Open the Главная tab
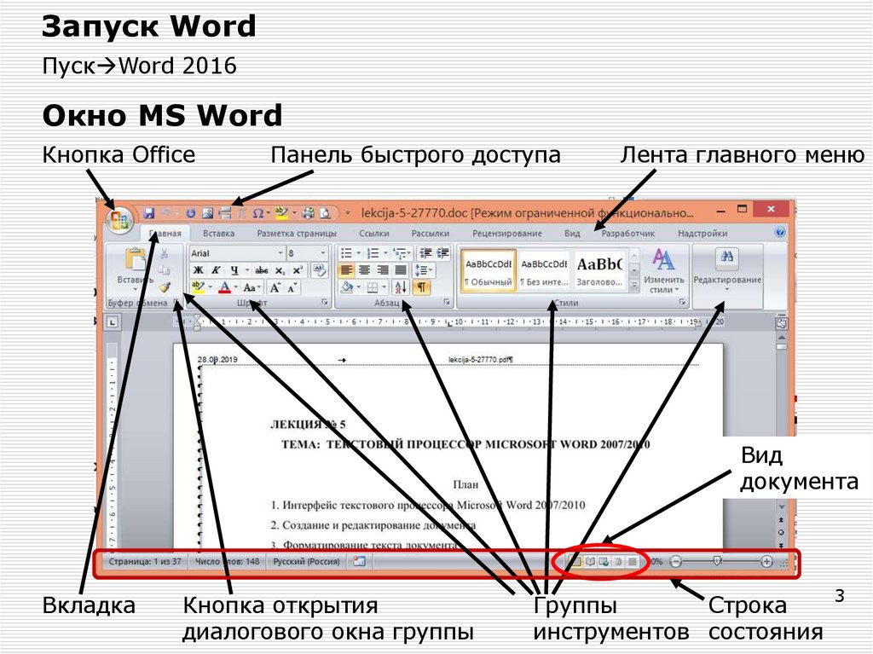Image resolution: width=873 pixels, height=654 pixels. 165,234
